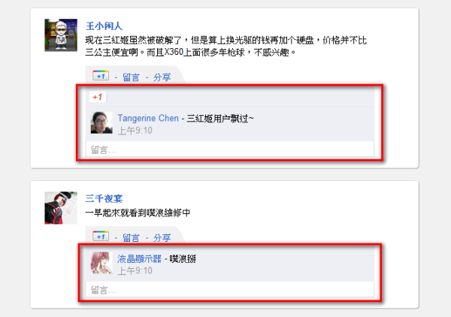Click the 上午9:10 timestamp on 液晶顯示器's comment
The height and width of the screenshot is (317, 451).
click(135, 270)
